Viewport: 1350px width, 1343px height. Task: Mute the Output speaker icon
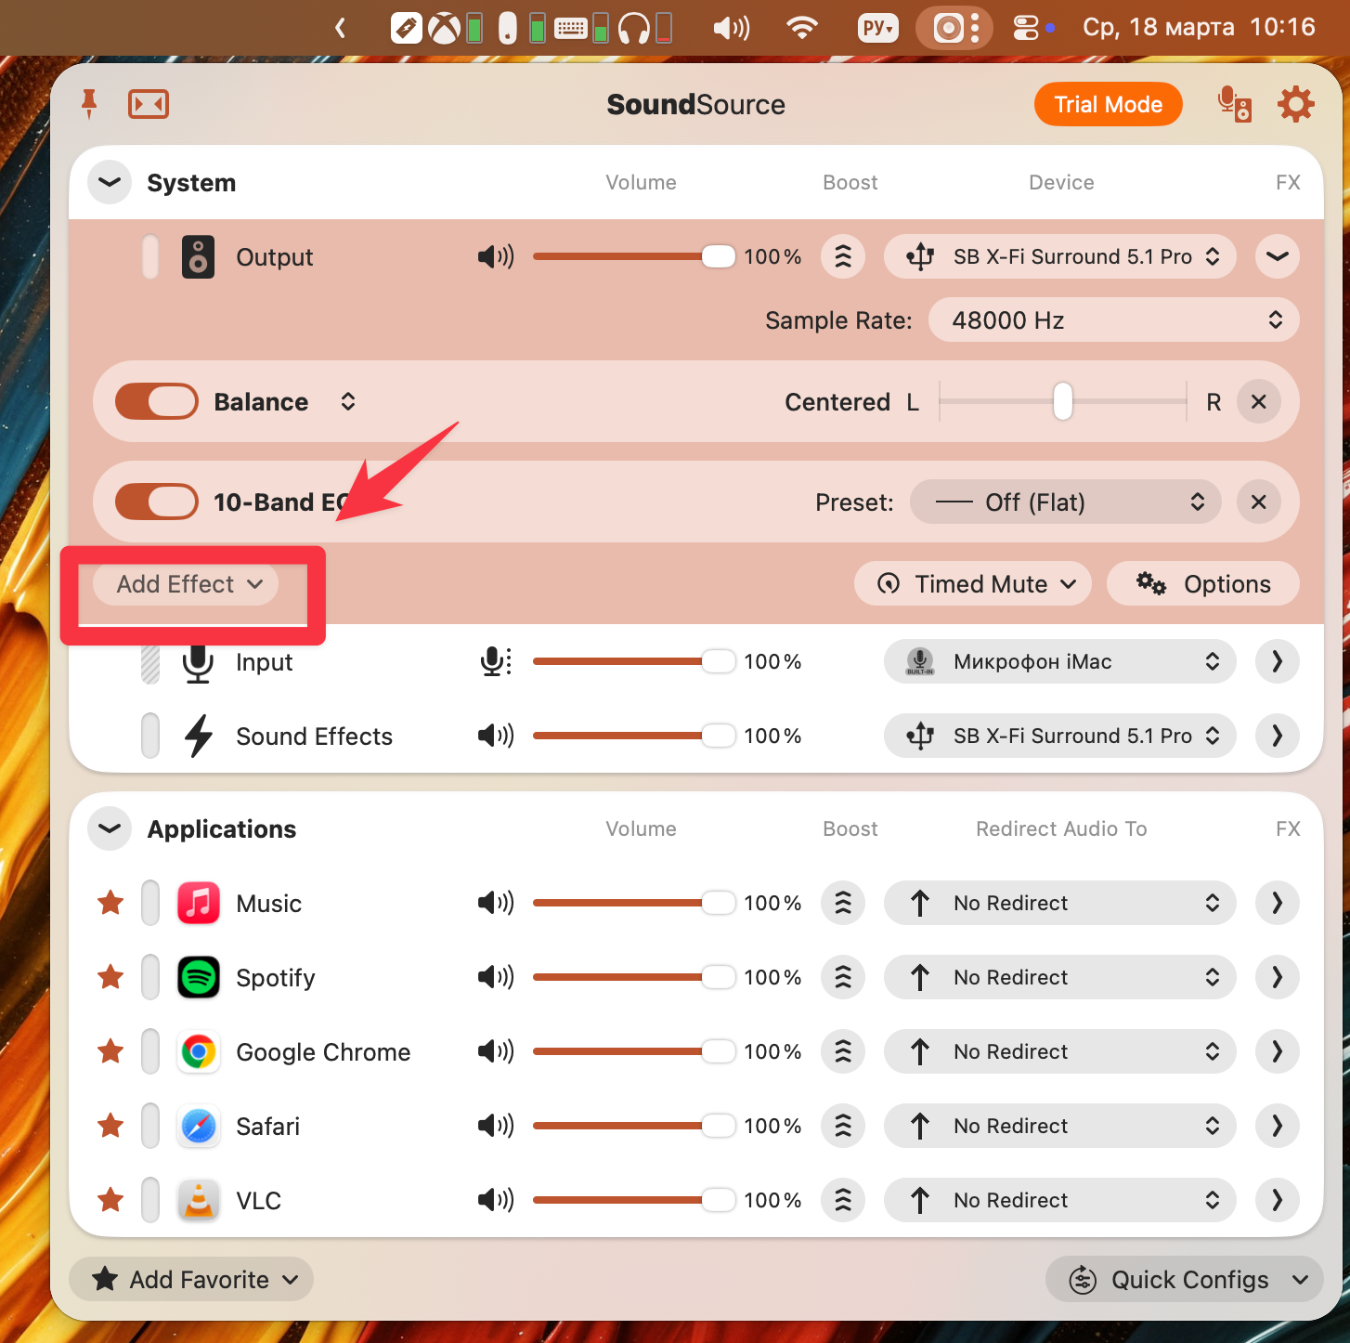click(x=496, y=256)
